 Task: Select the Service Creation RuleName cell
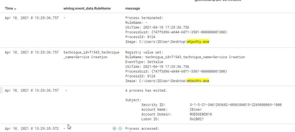point(91,55)
